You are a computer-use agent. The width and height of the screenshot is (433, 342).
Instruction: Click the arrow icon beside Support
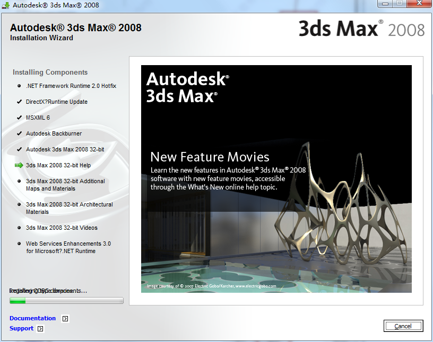40,329
